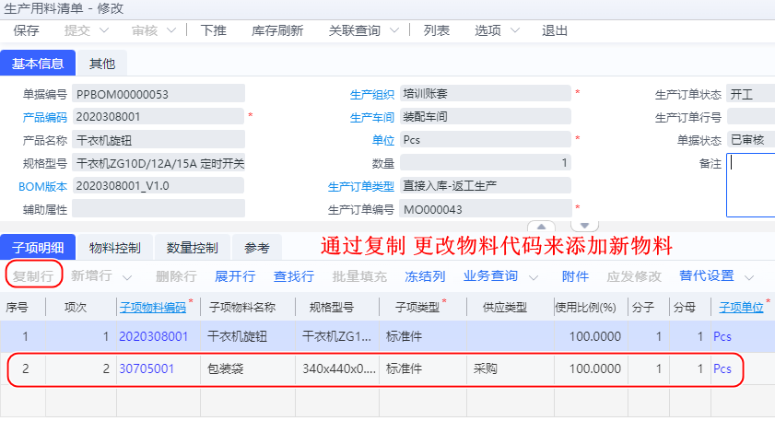The height and width of the screenshot is (421, 775).
Task: Click 查找行 to search rows
Action: tap(294, 275)
